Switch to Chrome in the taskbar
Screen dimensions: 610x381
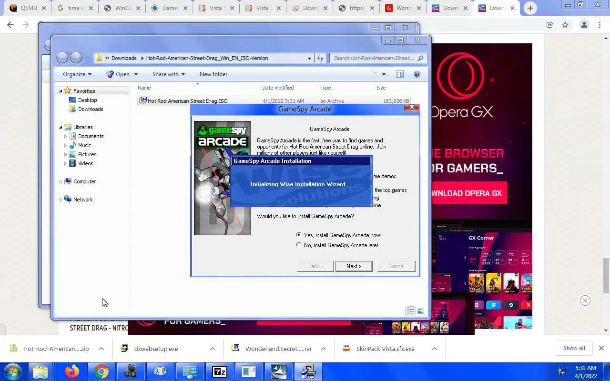[x=101, y=371]
